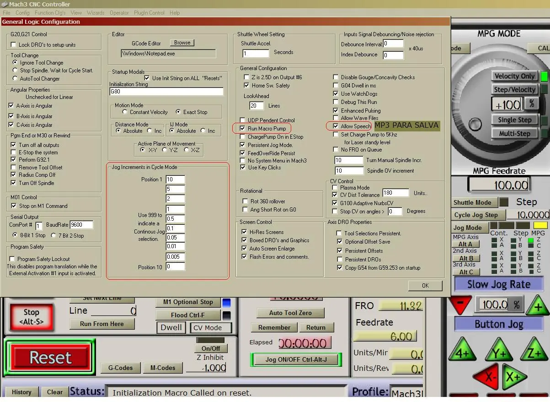Toggle Run Macro Pump checkbox

(x=243, y=129)
